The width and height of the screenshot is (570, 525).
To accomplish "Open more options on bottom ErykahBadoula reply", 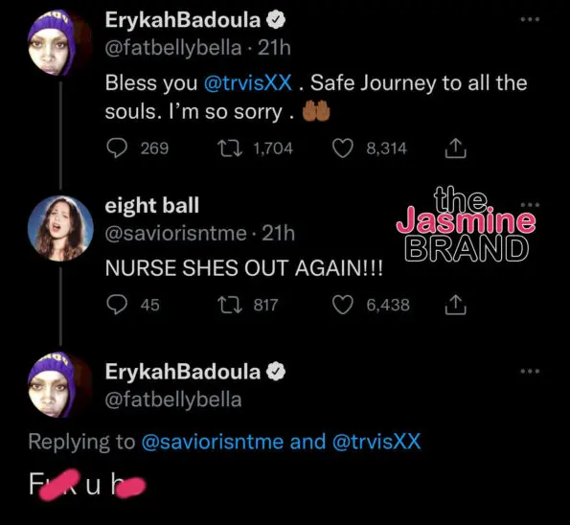I will pyautogui.click(x=530, y=371).
